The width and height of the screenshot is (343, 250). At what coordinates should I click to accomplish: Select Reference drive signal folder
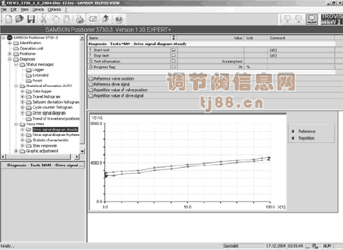click(x=110, y=84)
